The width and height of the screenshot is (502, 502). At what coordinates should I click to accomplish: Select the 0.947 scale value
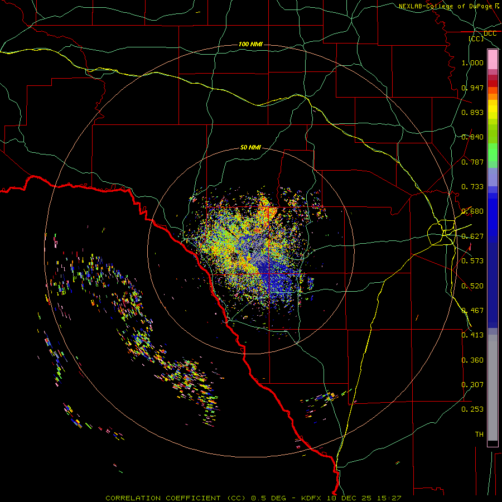click(472, 88)
